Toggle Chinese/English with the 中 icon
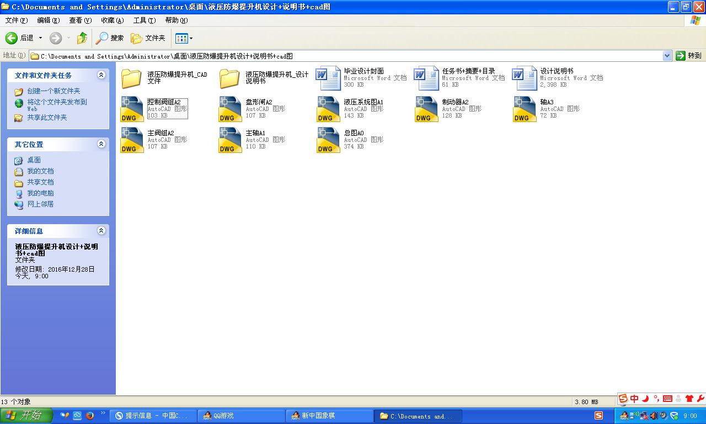706x424 pixels. click(634, 399)
